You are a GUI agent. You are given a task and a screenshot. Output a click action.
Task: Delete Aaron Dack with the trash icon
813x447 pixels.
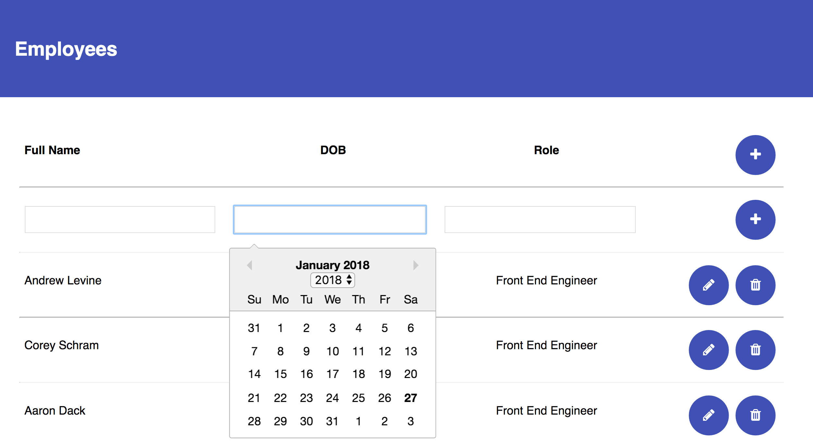(755, 415)
